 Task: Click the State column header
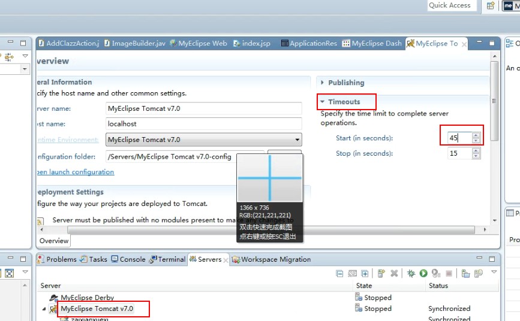click(364, 286)
